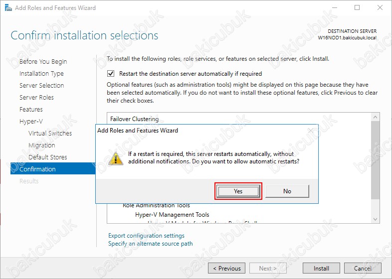Minimize the wizard window

pos(335,8)
